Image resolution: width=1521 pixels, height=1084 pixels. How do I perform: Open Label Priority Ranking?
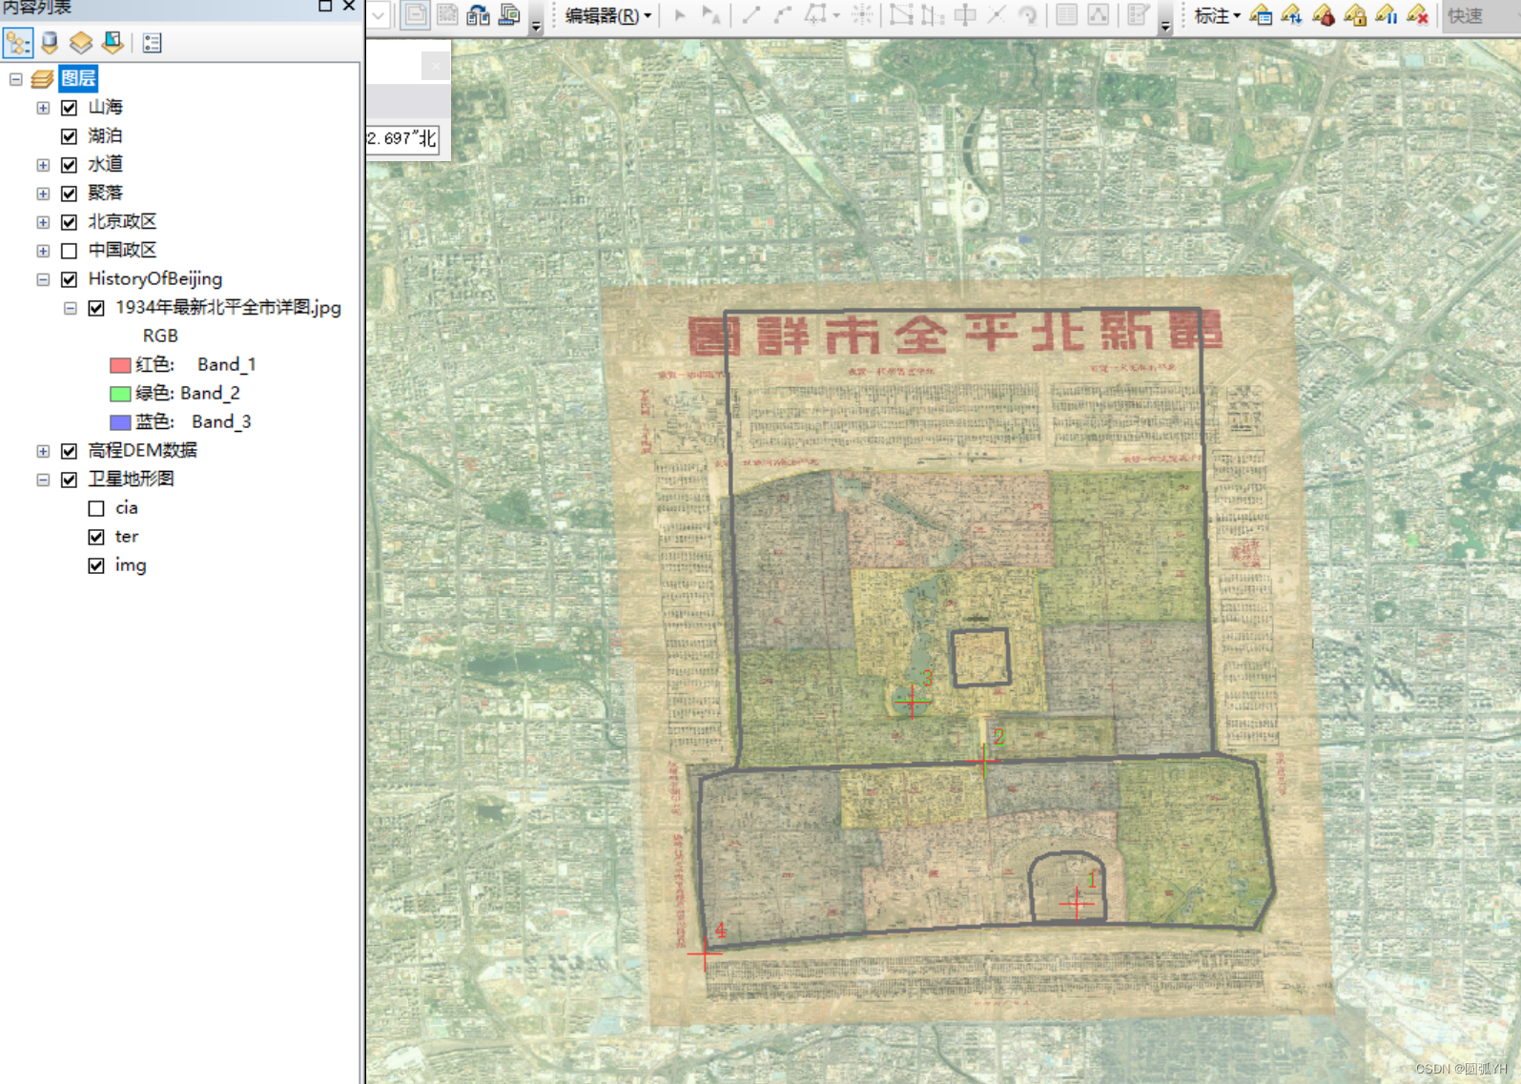(1292, 15)
